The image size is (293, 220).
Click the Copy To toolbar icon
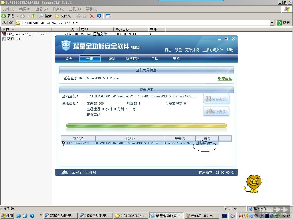(x=85, y=16)
